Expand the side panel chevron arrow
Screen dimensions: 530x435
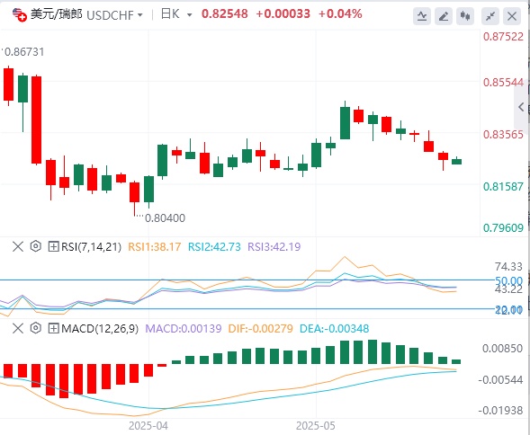(521, 107)
